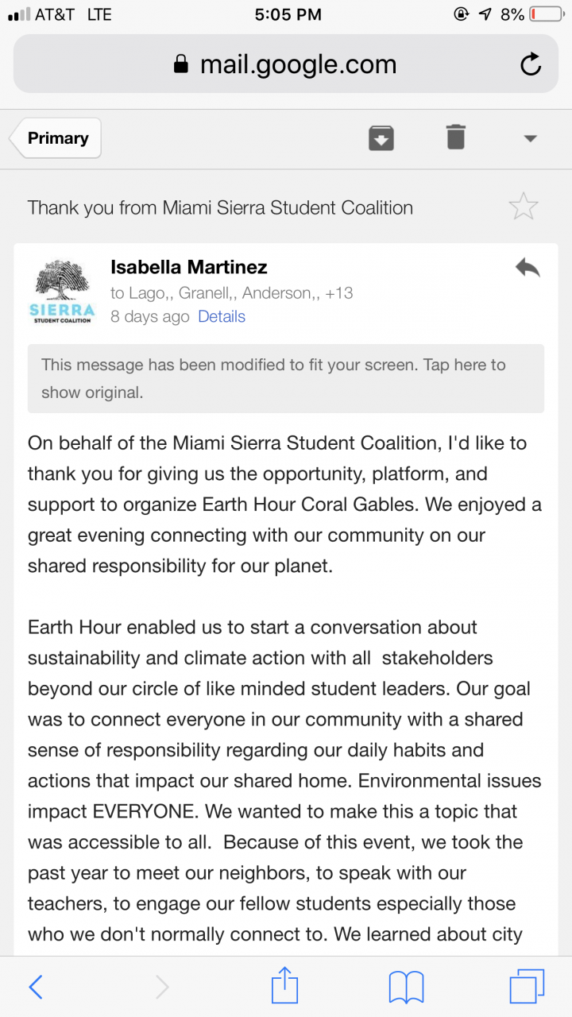Navigate back with Safari back arrow
Viewport: 572px width, 1017px height.
click(x=36, y=987)
